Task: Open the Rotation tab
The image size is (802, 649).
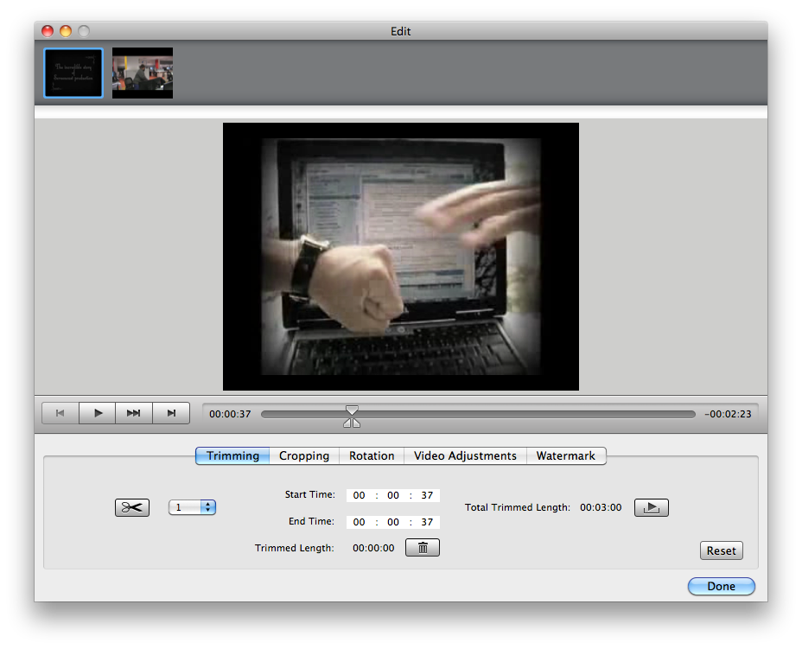Action: [x=372, y=455]
